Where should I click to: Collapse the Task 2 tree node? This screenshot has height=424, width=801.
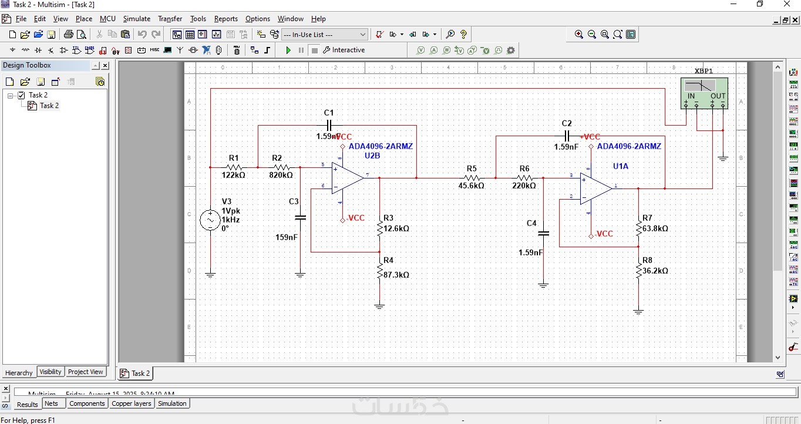coord(10,95)
